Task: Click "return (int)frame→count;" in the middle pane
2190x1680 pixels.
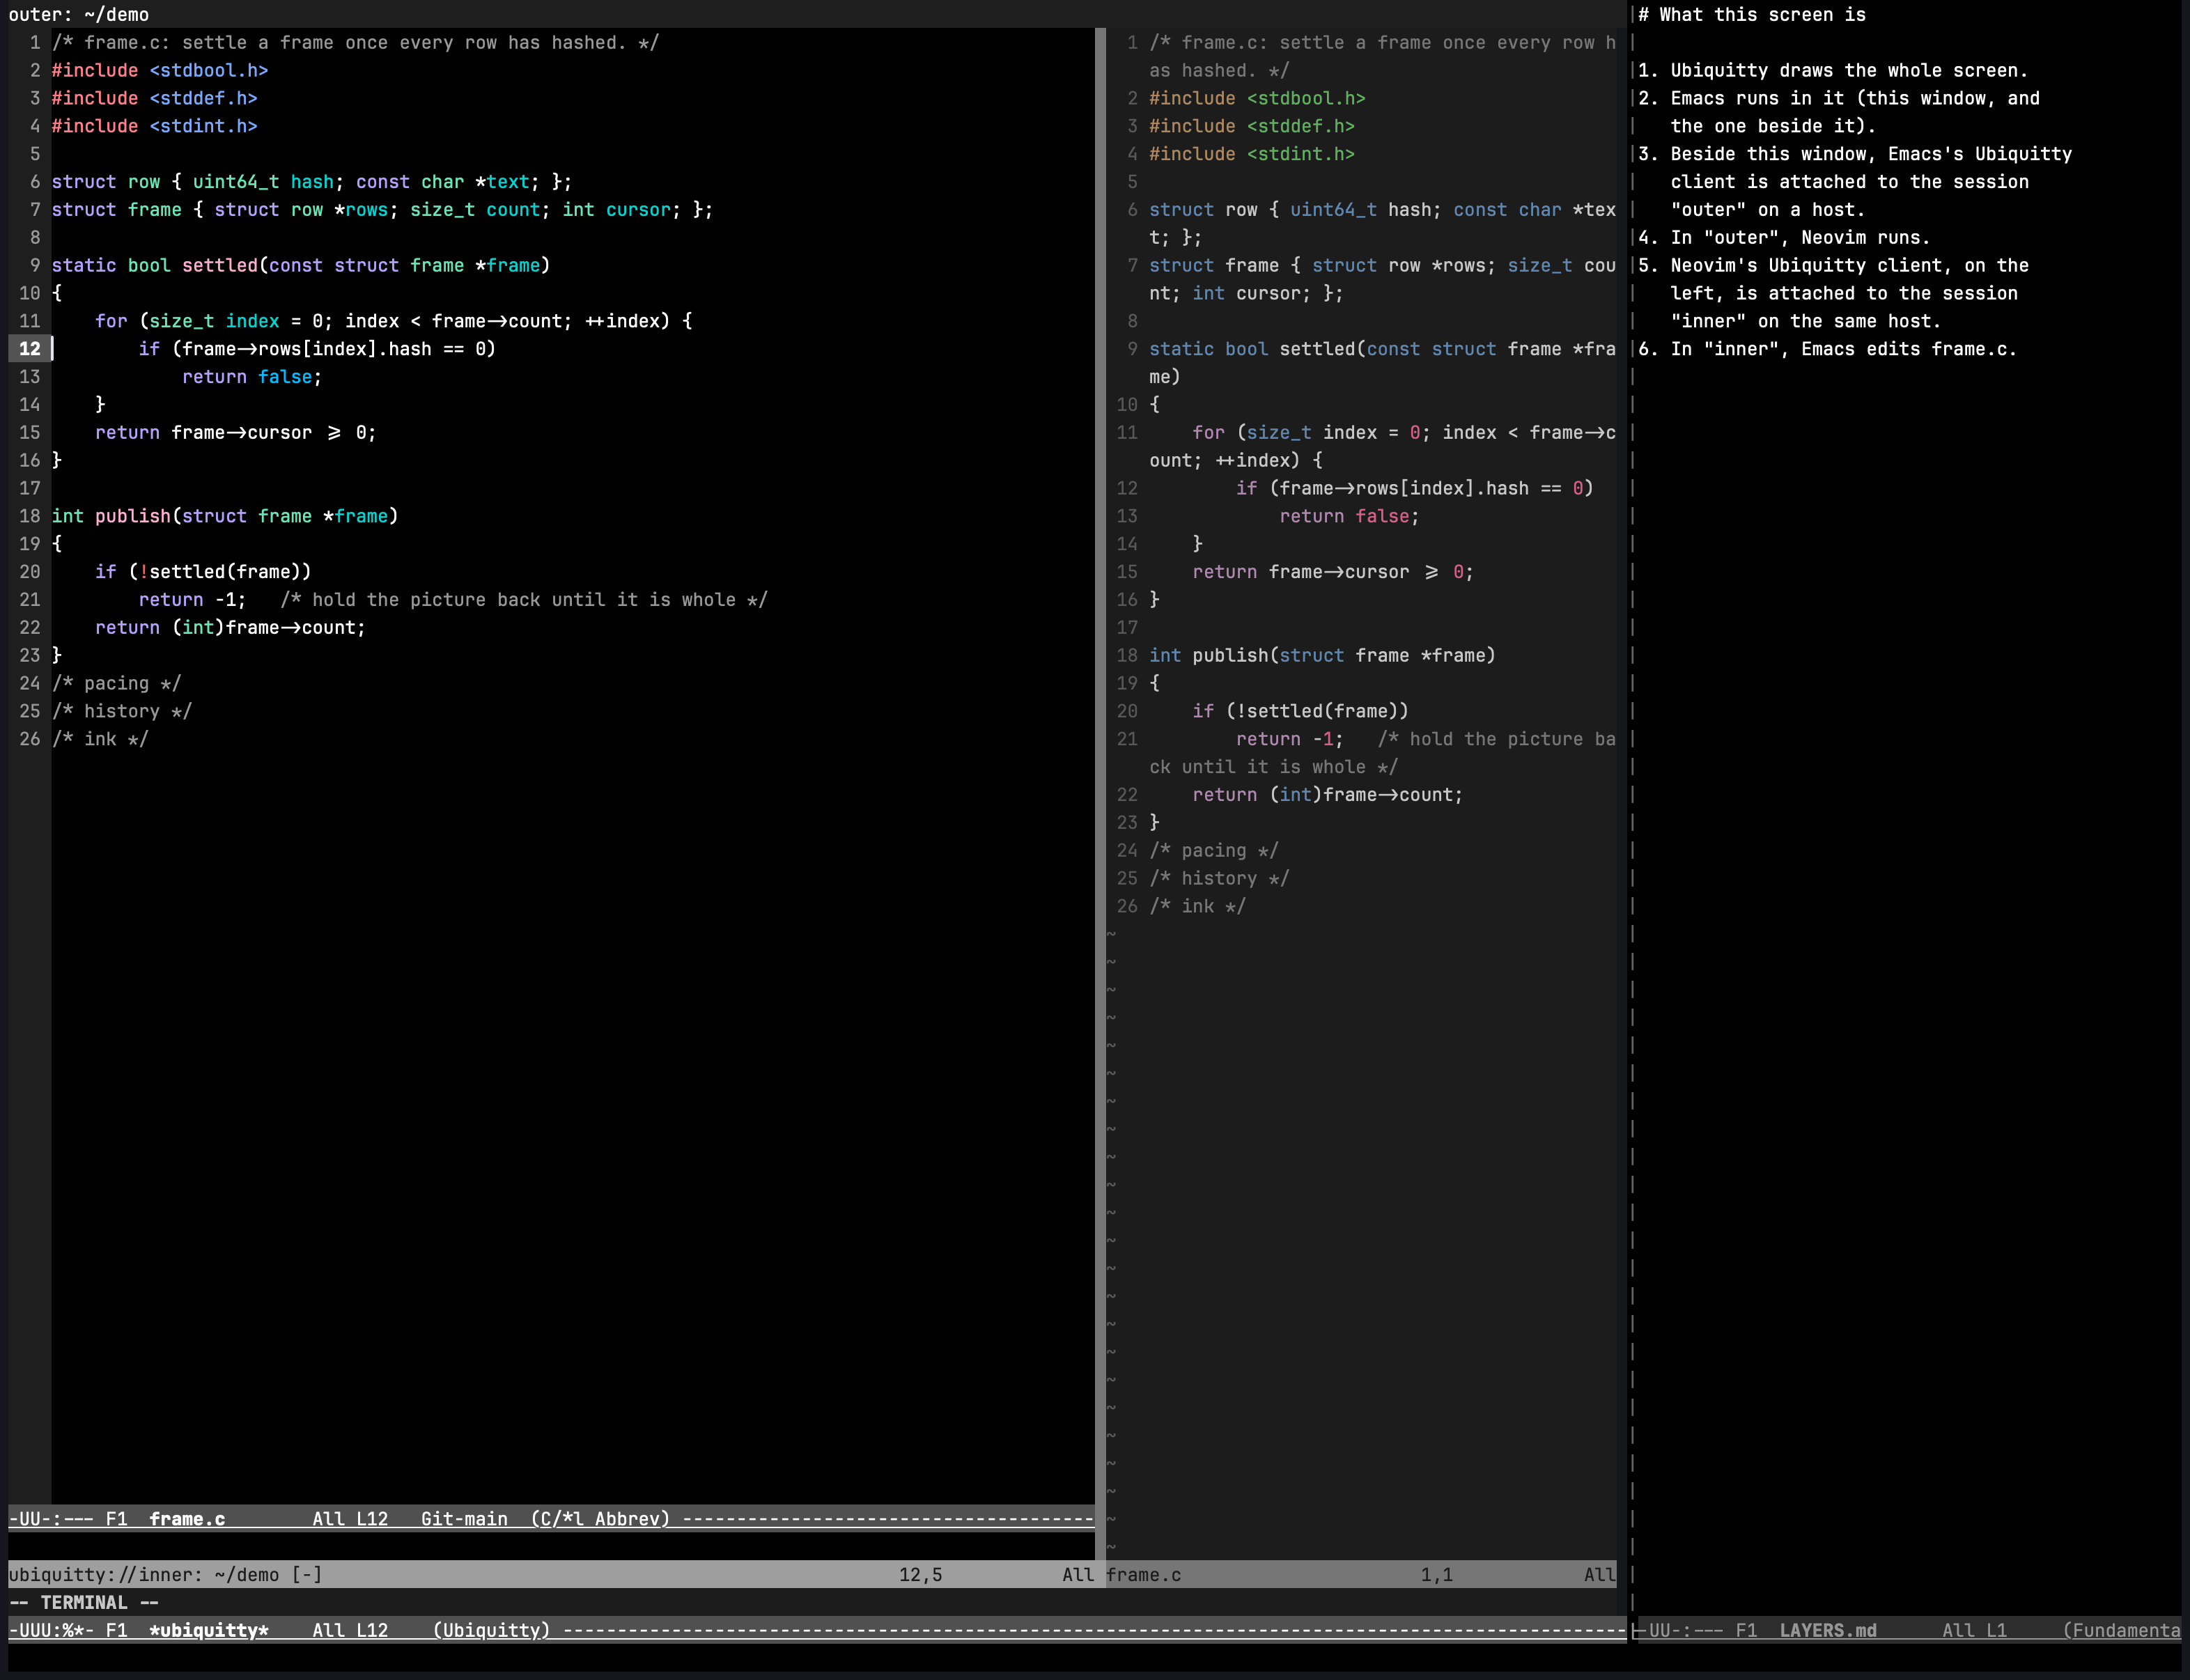Action: (1328, 795)
